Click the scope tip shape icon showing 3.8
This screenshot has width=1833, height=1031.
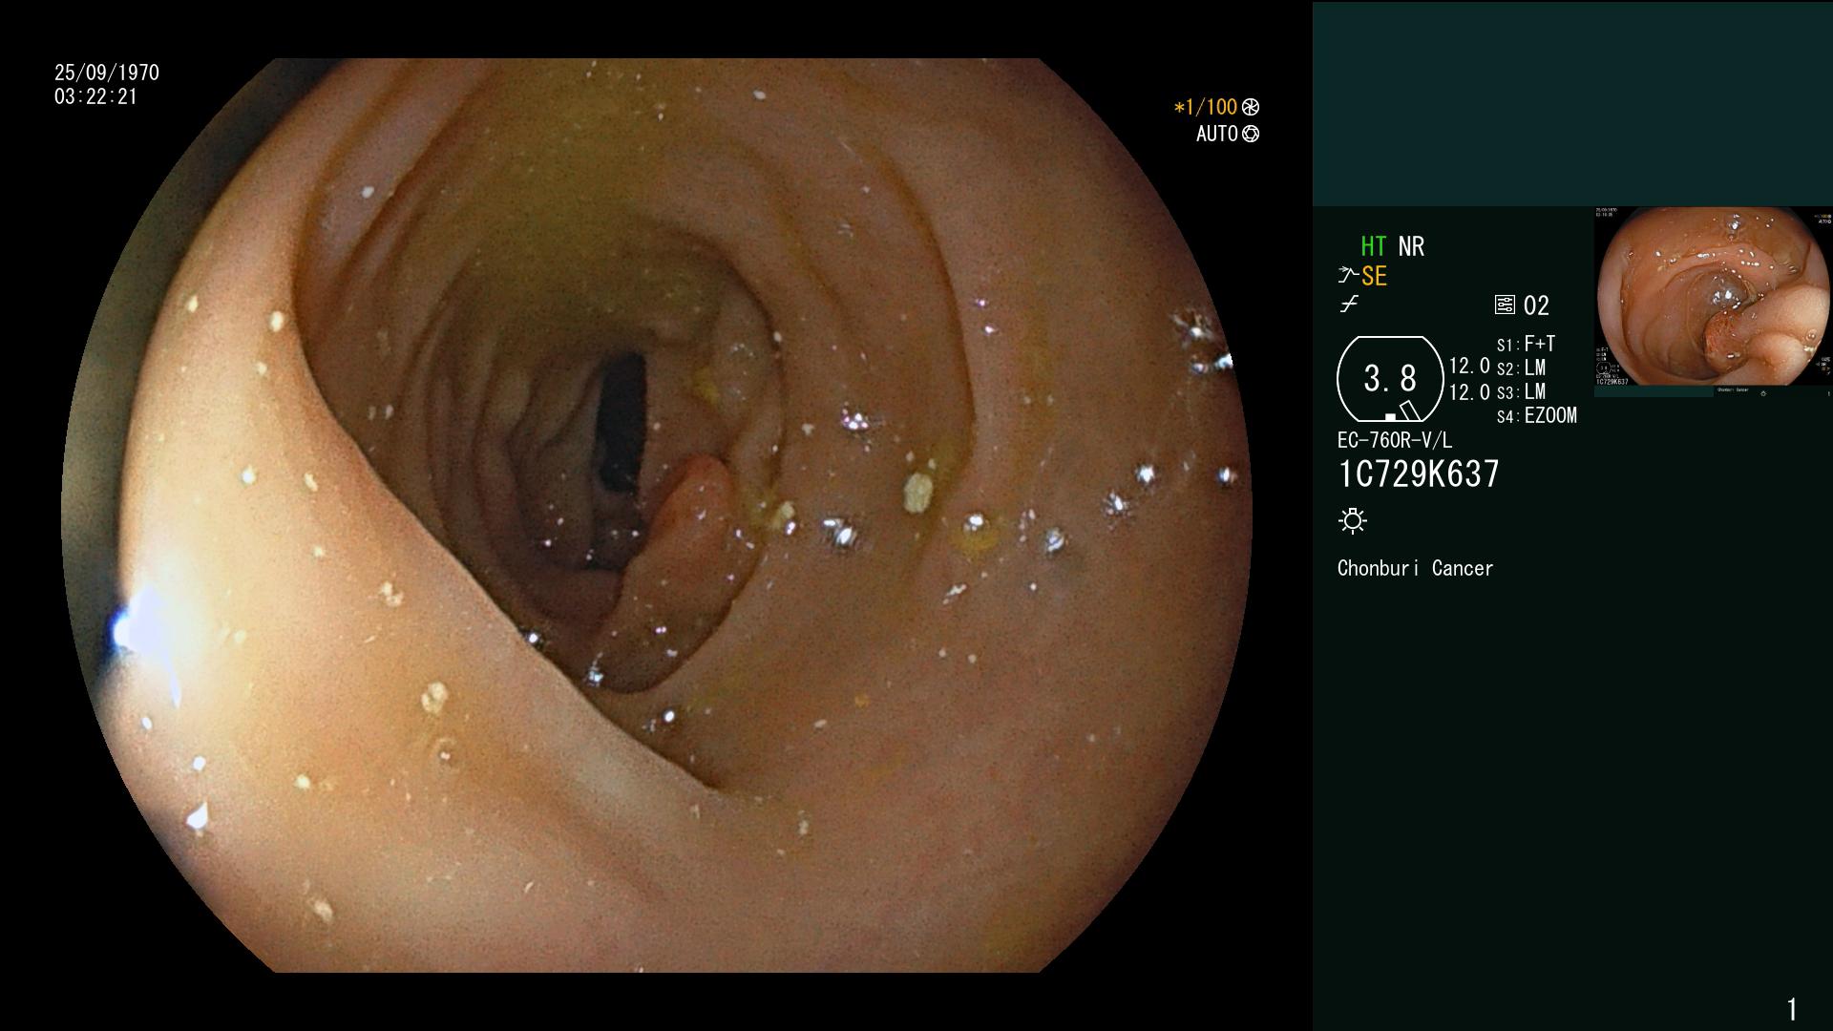[1390, 379]
